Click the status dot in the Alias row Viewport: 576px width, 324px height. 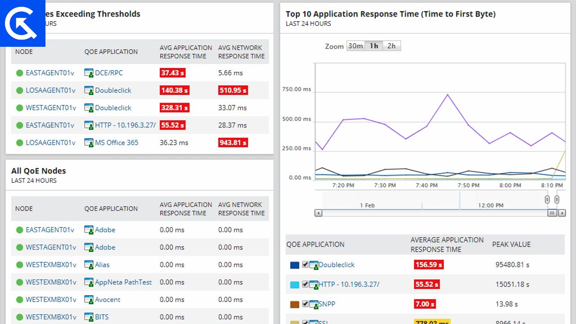click(19, 265)
